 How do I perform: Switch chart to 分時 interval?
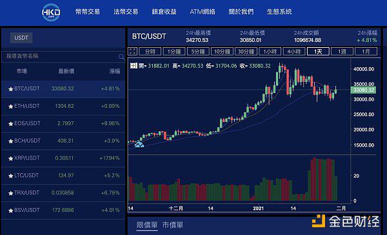tap(150, 52)
